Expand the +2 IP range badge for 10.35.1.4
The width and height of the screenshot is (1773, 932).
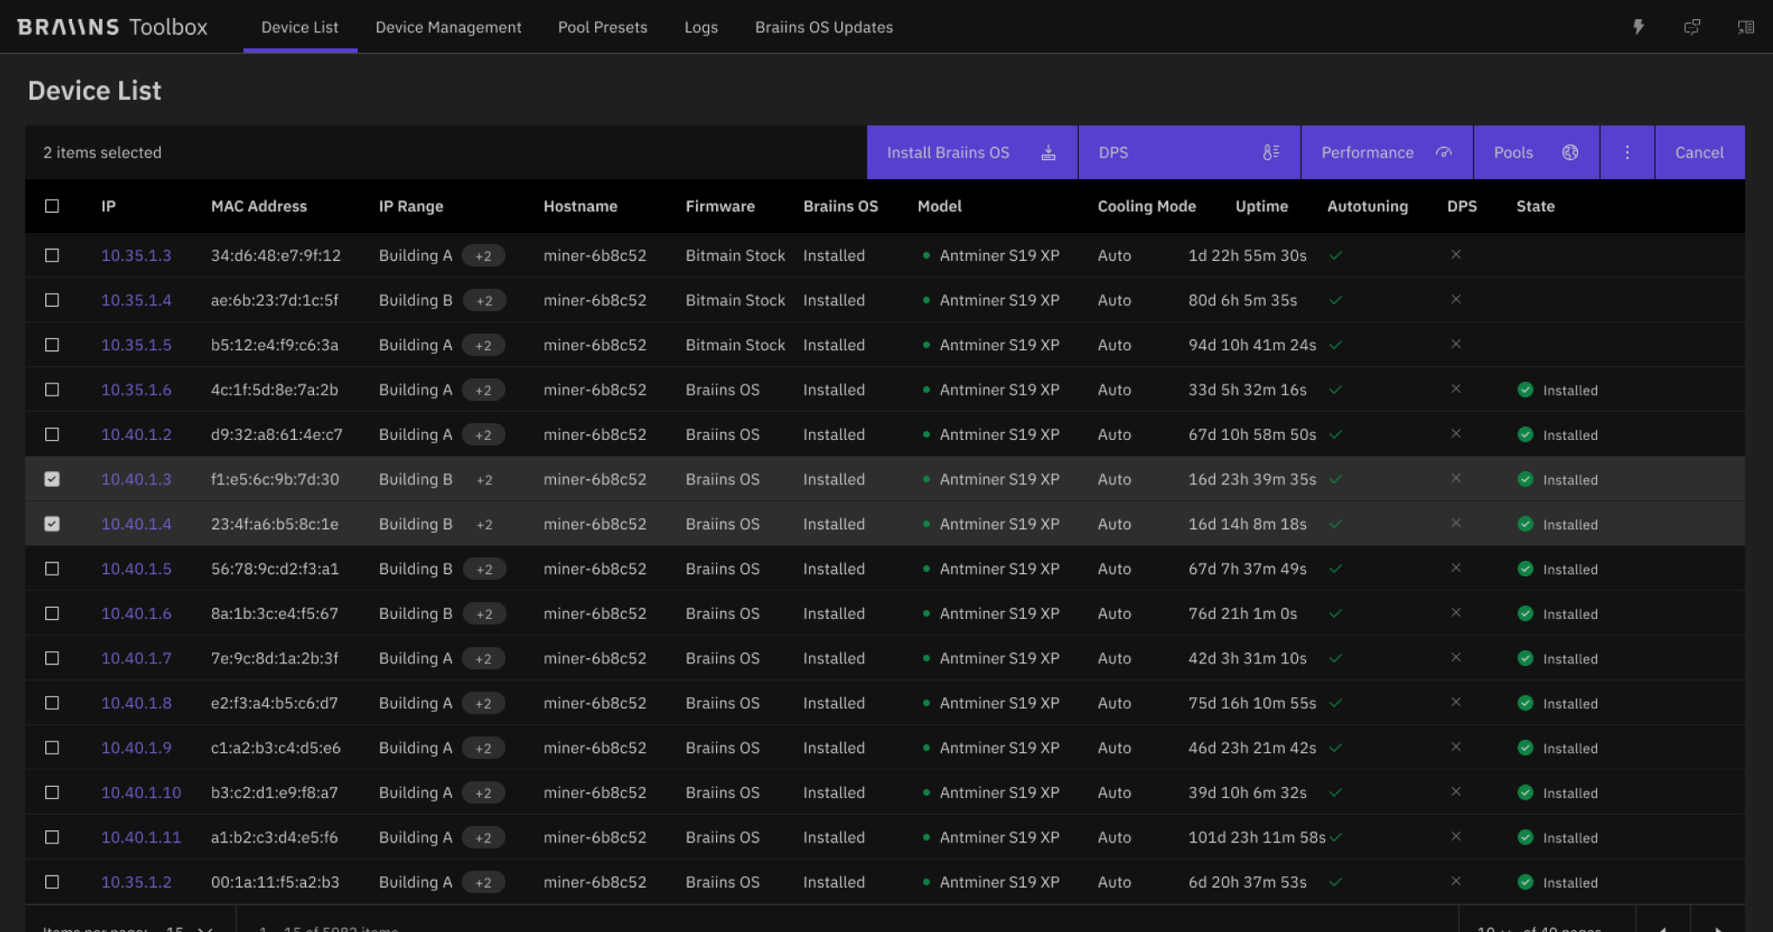(484, 300)
